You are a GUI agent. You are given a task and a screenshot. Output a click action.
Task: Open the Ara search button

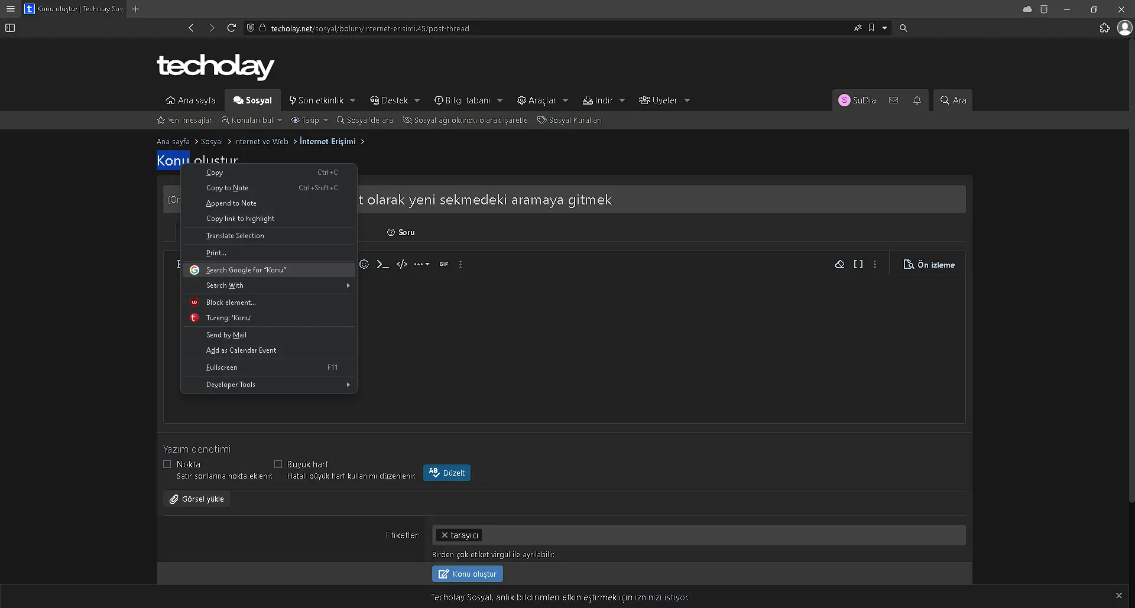953,100
